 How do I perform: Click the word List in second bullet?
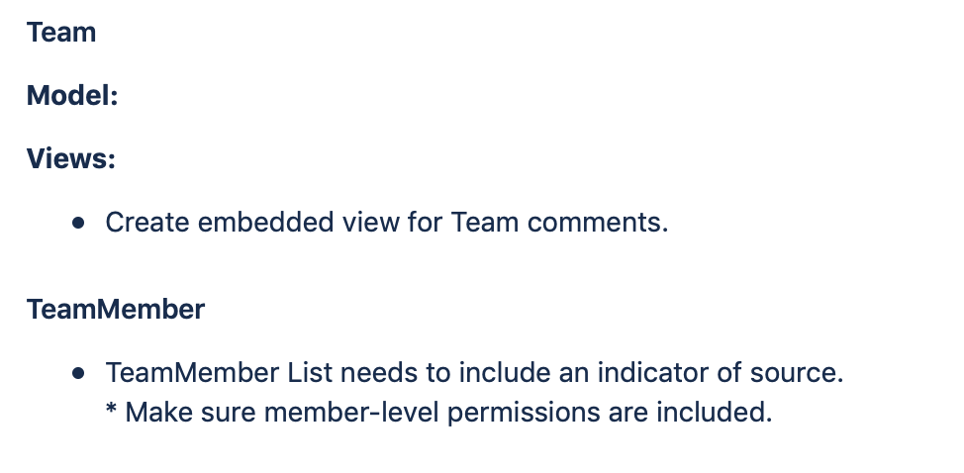[310, 372]
